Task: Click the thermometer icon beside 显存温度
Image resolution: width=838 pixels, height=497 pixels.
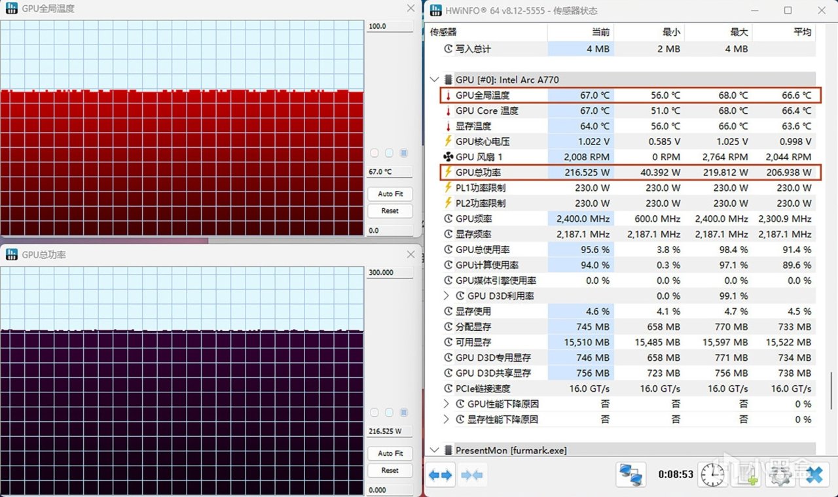Action: (448, 126)
